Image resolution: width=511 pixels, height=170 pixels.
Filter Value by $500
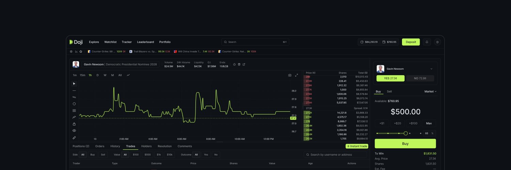point(148,155)
